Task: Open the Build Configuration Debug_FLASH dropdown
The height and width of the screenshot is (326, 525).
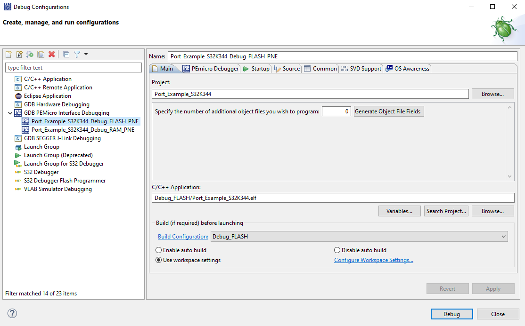Action: [359, 237]
